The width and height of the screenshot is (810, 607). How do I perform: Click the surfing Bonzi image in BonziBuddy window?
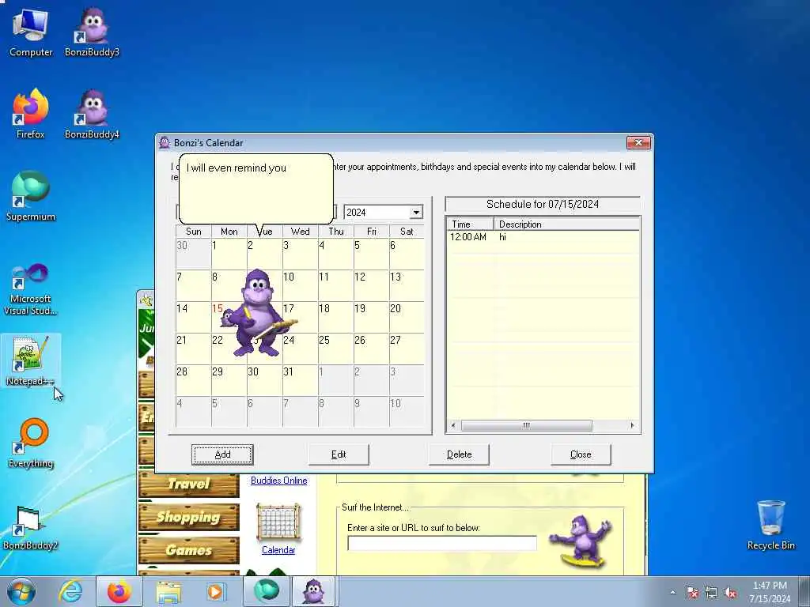point(581,542)
